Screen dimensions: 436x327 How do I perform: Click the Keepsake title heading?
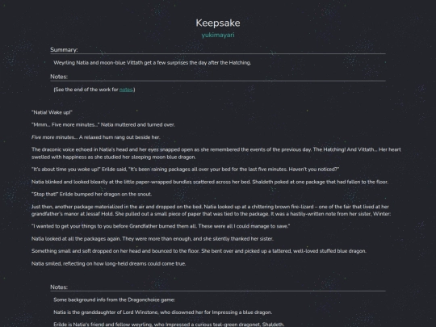point(218,23)
